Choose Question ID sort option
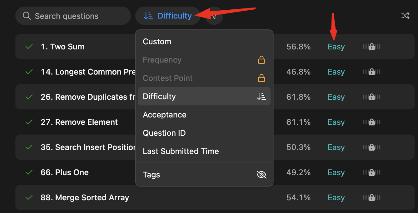The height and width of the screenshot is (213, 418). [164, 133]
